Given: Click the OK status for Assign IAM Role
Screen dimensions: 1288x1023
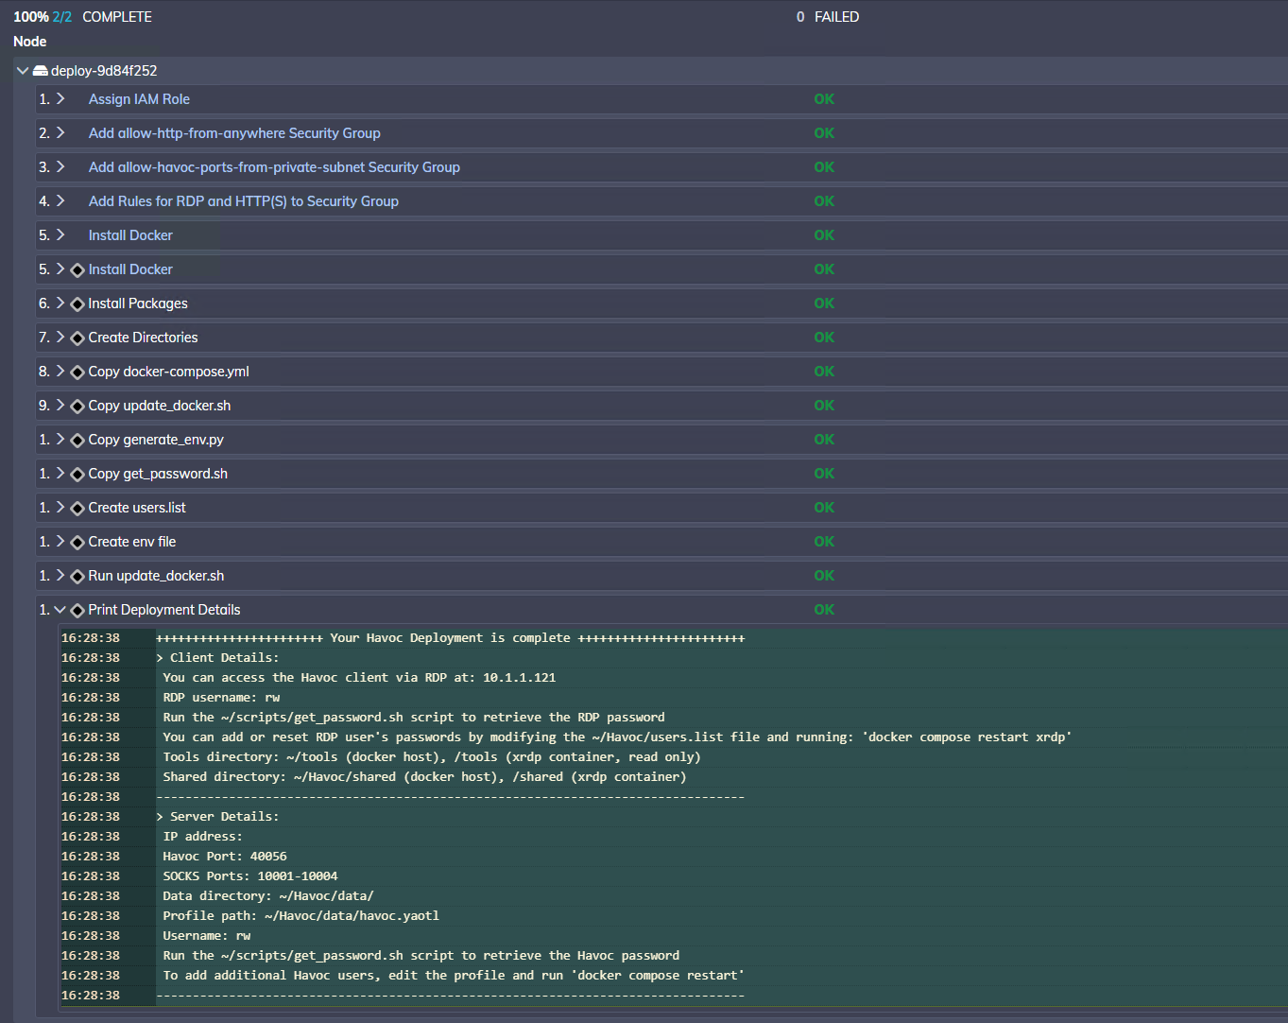Looking at the screenshot, I should coord(824,99).
